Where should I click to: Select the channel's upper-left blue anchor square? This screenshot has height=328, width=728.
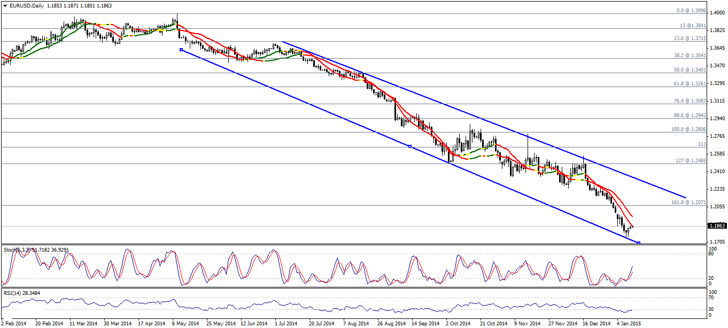click(x=181, y=50)
